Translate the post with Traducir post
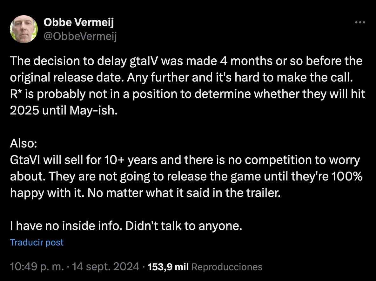This screenshot has height=281, width=376. [37, 242]
